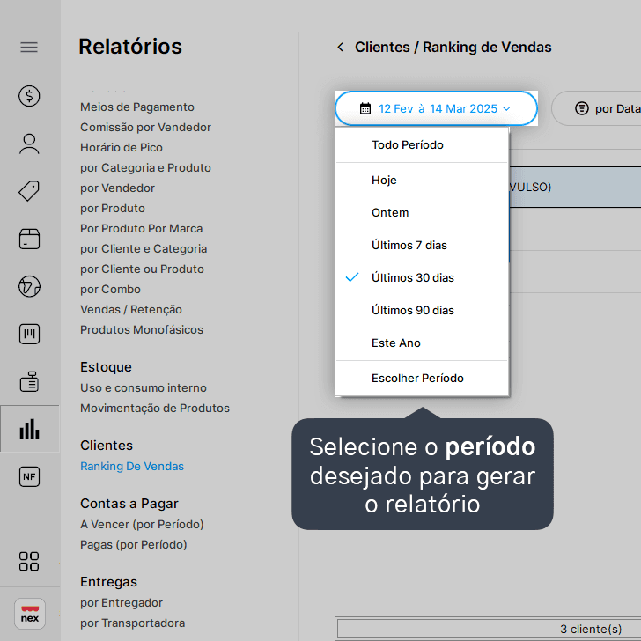Open the por Data filter dropdown
641x641 pixels.
point(597,108)
